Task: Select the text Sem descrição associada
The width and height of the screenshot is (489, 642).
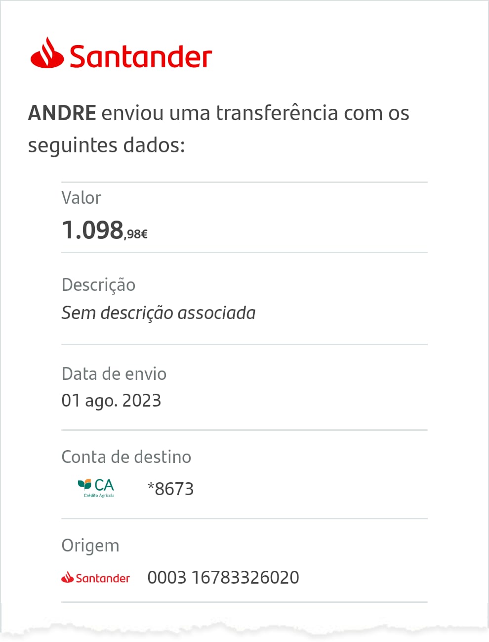Action: click(x=159, y=313)
